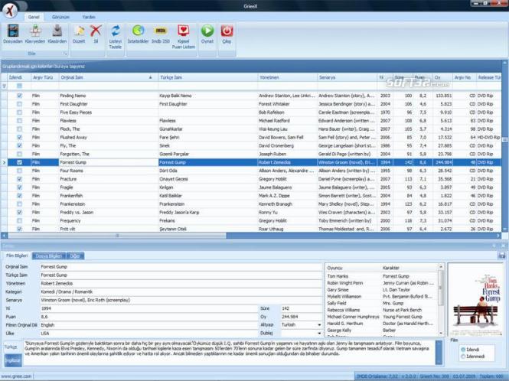Viewport: 509px width, 381px height.
Task: Toggle watched checkbox for First Daughter
Action: tap(19, 104)
